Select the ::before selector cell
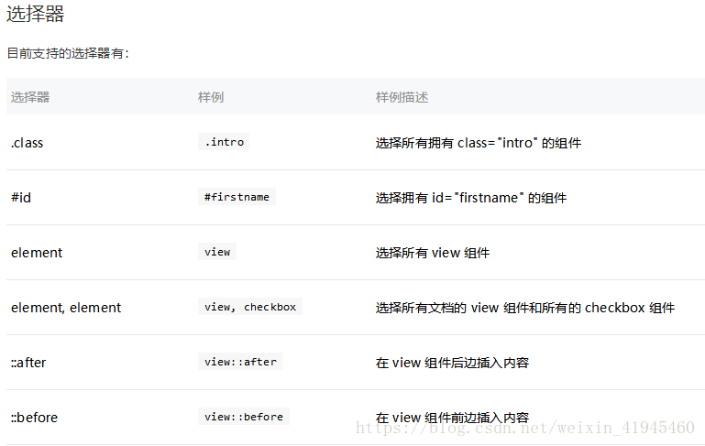This screenshot has height=446, width=705. pos(34,418)
